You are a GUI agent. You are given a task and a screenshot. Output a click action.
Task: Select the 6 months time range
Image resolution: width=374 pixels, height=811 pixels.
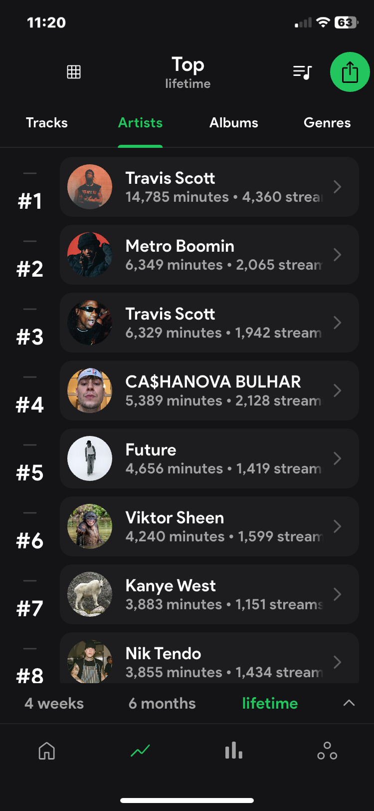(162, 703)
